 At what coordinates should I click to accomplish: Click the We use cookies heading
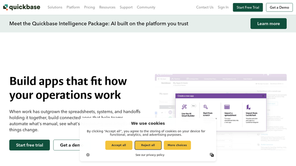148,123
